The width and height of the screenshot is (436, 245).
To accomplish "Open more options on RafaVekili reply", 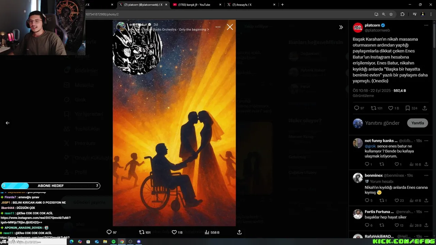I will click(x=426, y=236).
